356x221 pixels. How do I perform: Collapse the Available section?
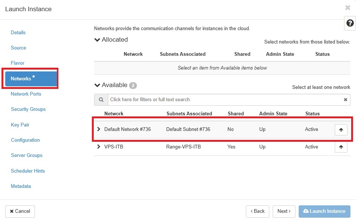(97, 85)
